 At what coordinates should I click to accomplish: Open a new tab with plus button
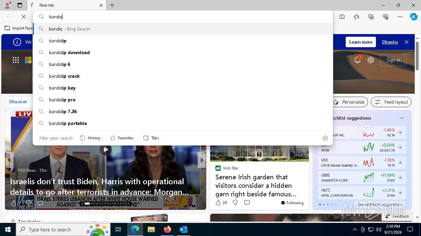click(112, 5)
